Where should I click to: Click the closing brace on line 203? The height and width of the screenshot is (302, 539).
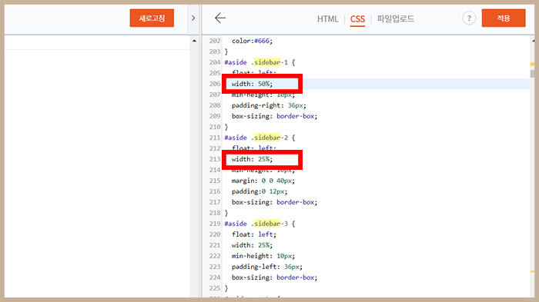tap(226, 51)
